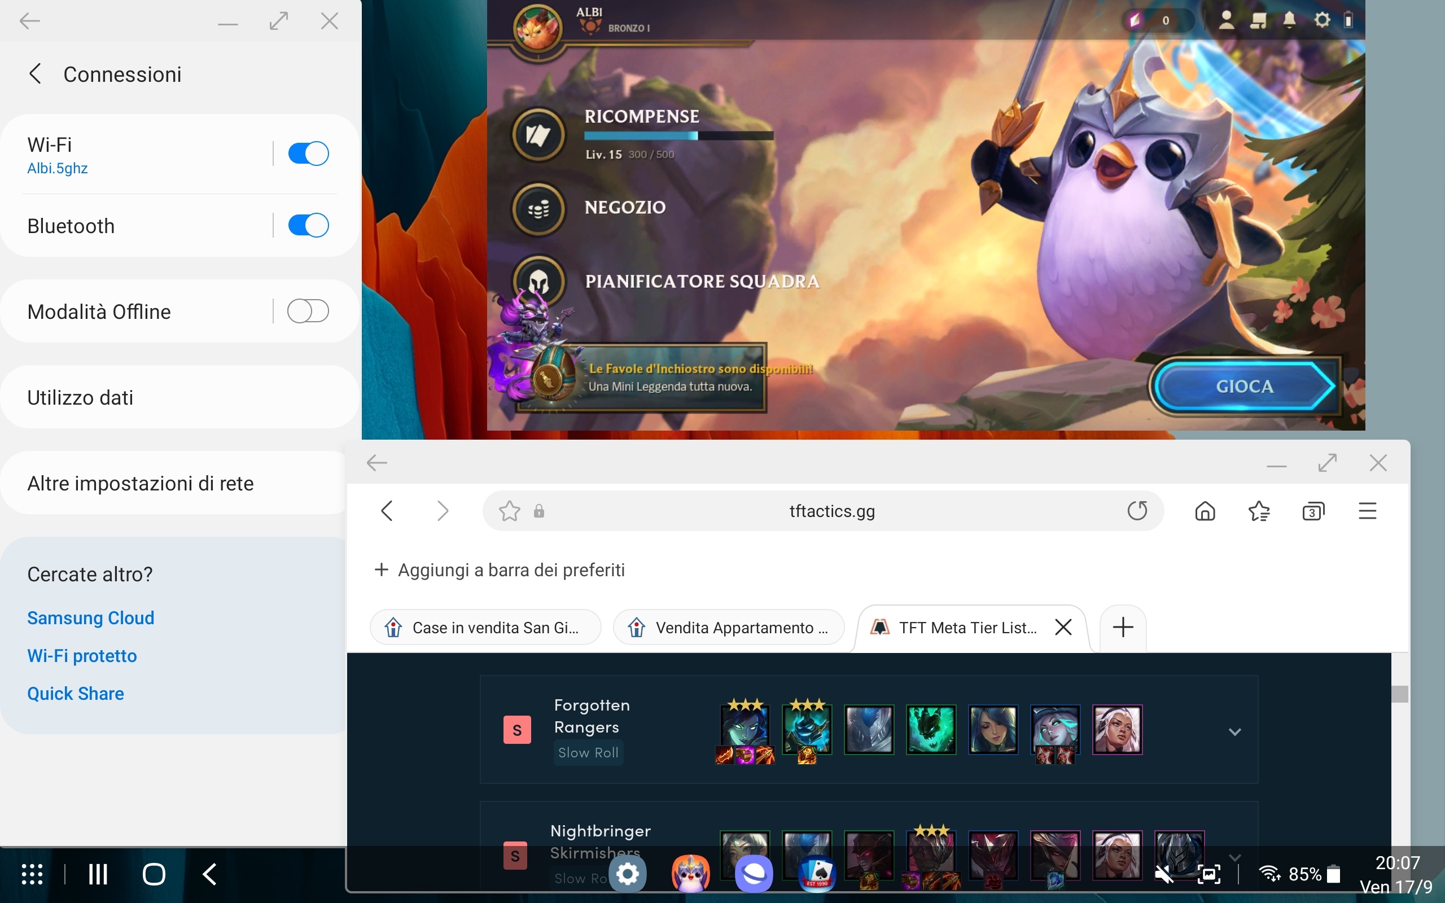Close the TFT Meta Tier List tab
This screenshot has height=903, width=1445.
coord(1063,627)
